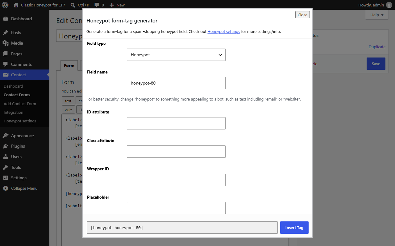Click the Field name input
This screenshot has height=246, width=395.
[176, 83]
